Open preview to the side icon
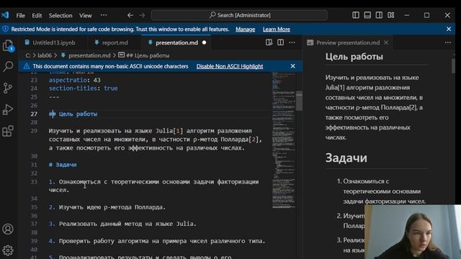 coord(269,42)
